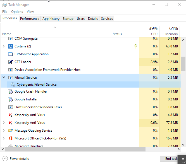Select the Device Association Framework Provider Host name

coord(47,70)
